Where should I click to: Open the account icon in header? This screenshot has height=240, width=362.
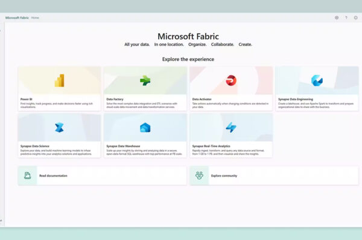(x=356, y=17)
